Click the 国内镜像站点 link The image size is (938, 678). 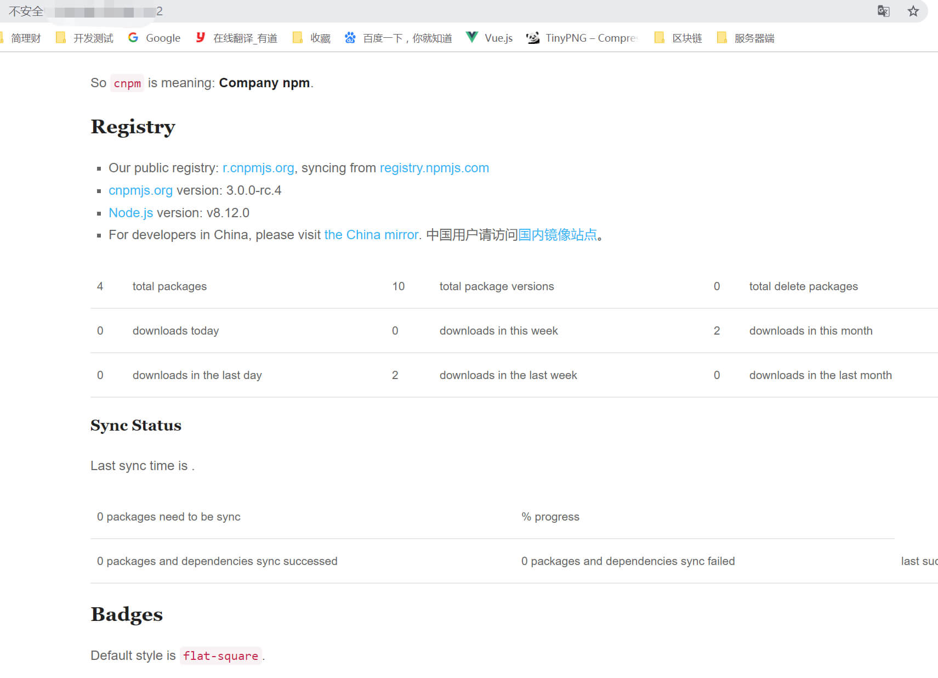(558, 235)
